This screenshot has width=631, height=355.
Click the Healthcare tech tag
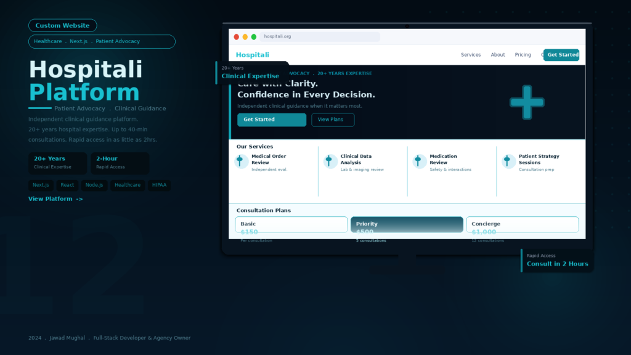click(x=128, y=185)
